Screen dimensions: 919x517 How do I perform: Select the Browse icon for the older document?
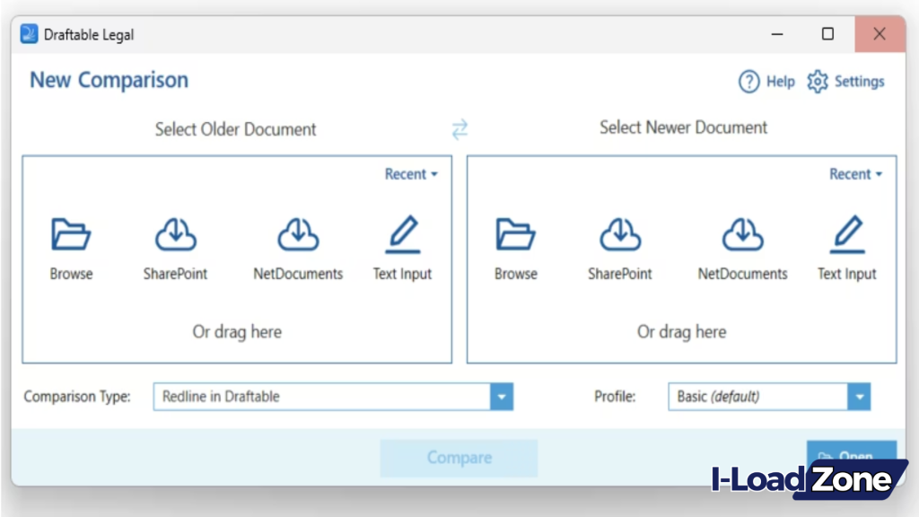point(71,233)
